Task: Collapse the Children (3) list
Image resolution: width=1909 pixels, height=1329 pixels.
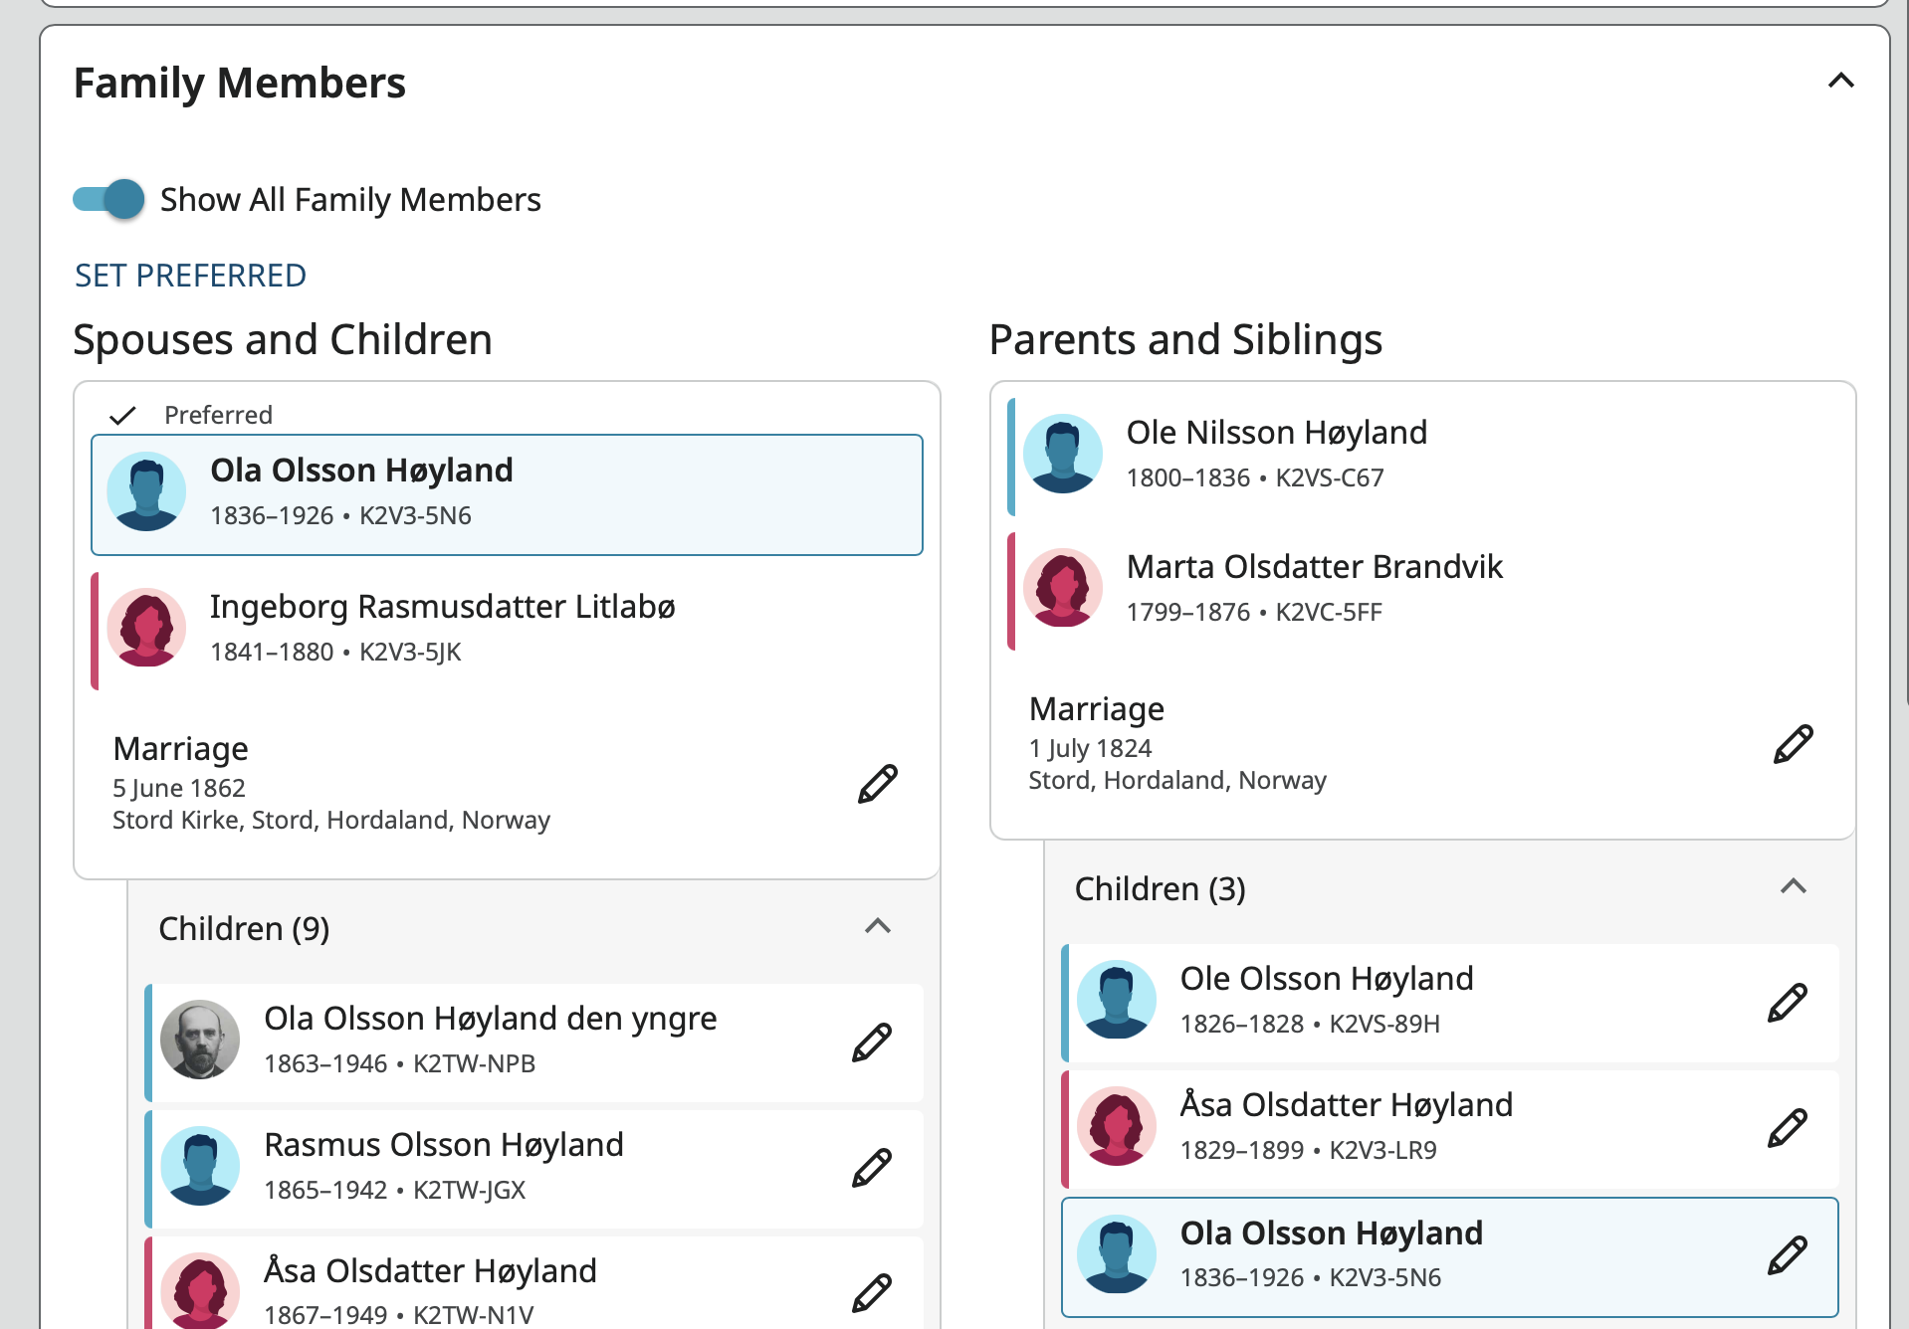Action: pyautogui.click(x=1793, y=886)
